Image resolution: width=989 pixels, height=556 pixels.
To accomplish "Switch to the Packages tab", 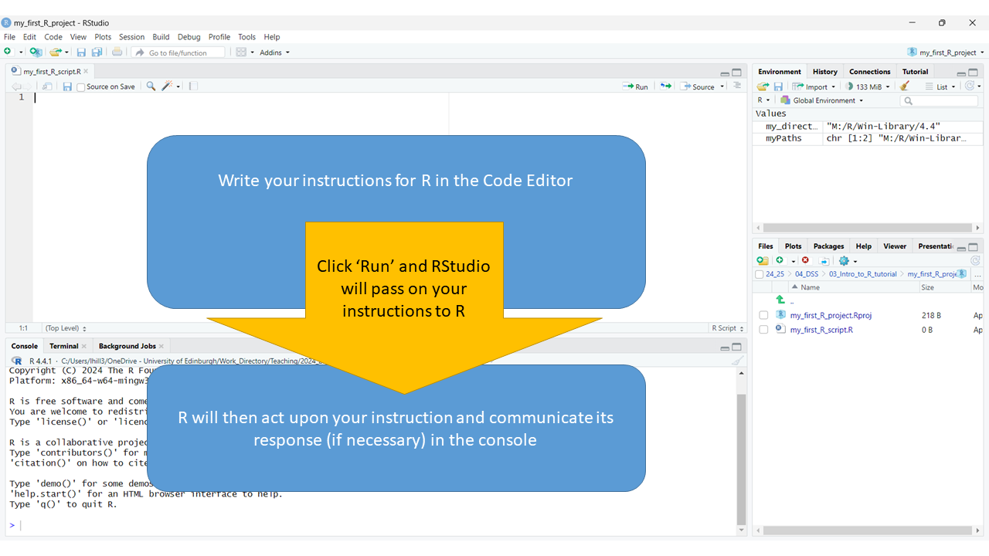I will coord(828,246).
